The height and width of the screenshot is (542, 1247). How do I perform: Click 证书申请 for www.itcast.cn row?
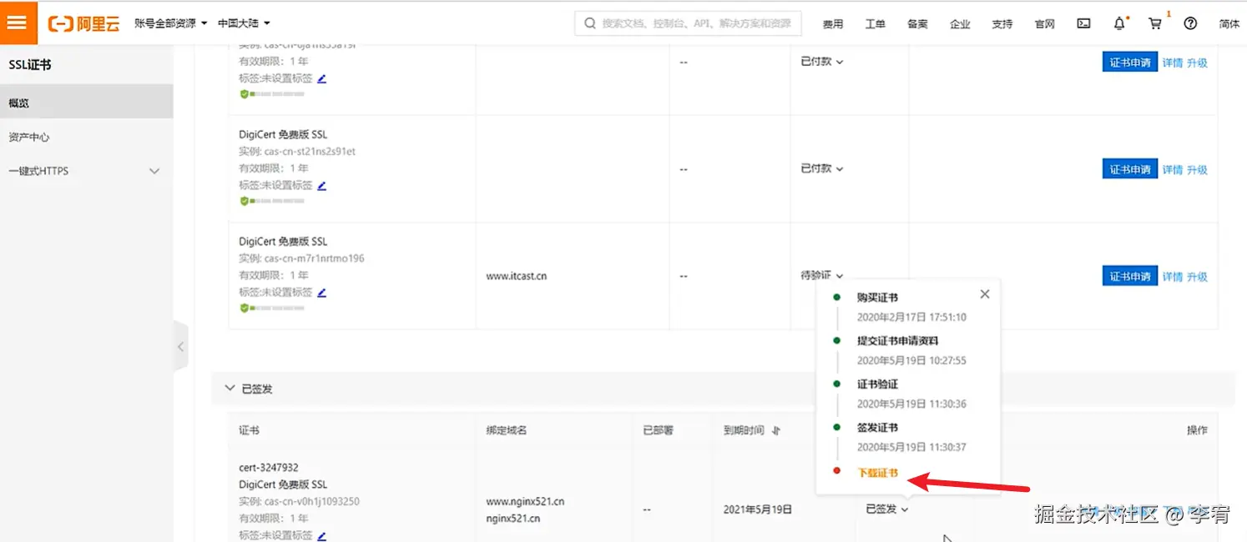pos(1129,276)
